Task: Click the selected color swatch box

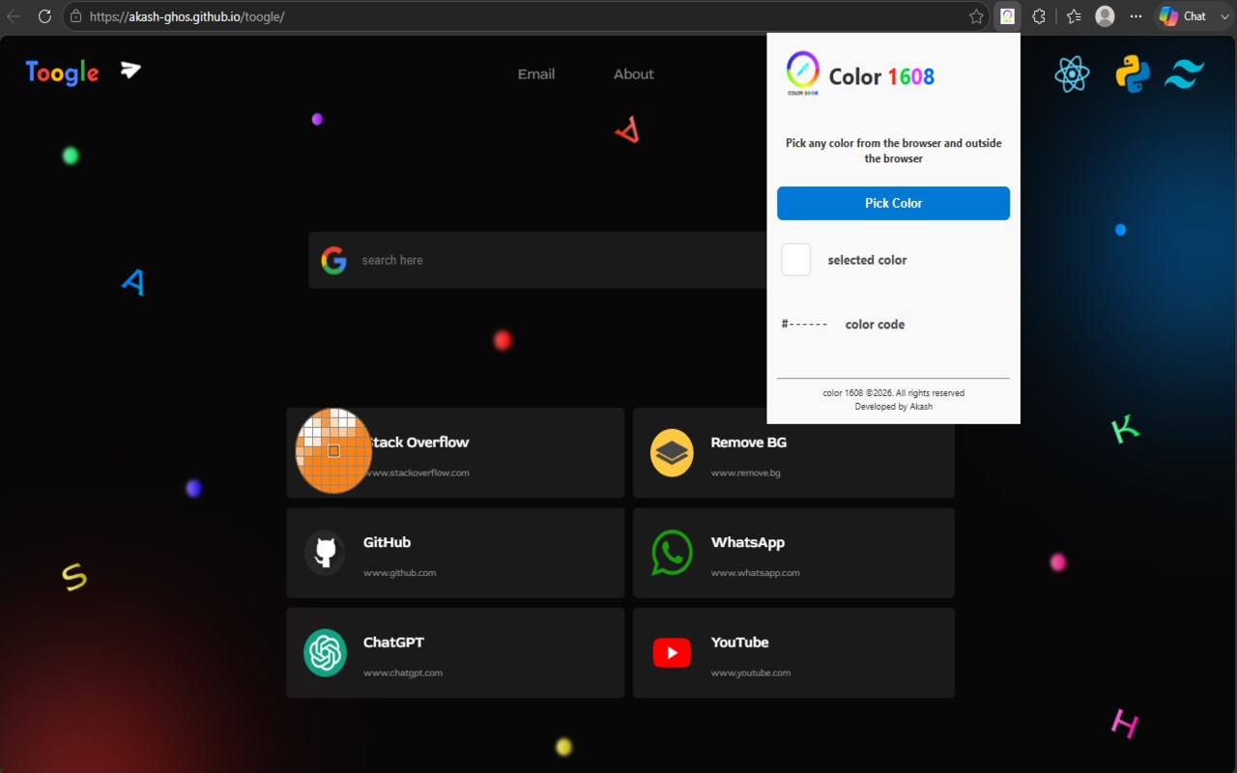Action: (x=796, y=260)
